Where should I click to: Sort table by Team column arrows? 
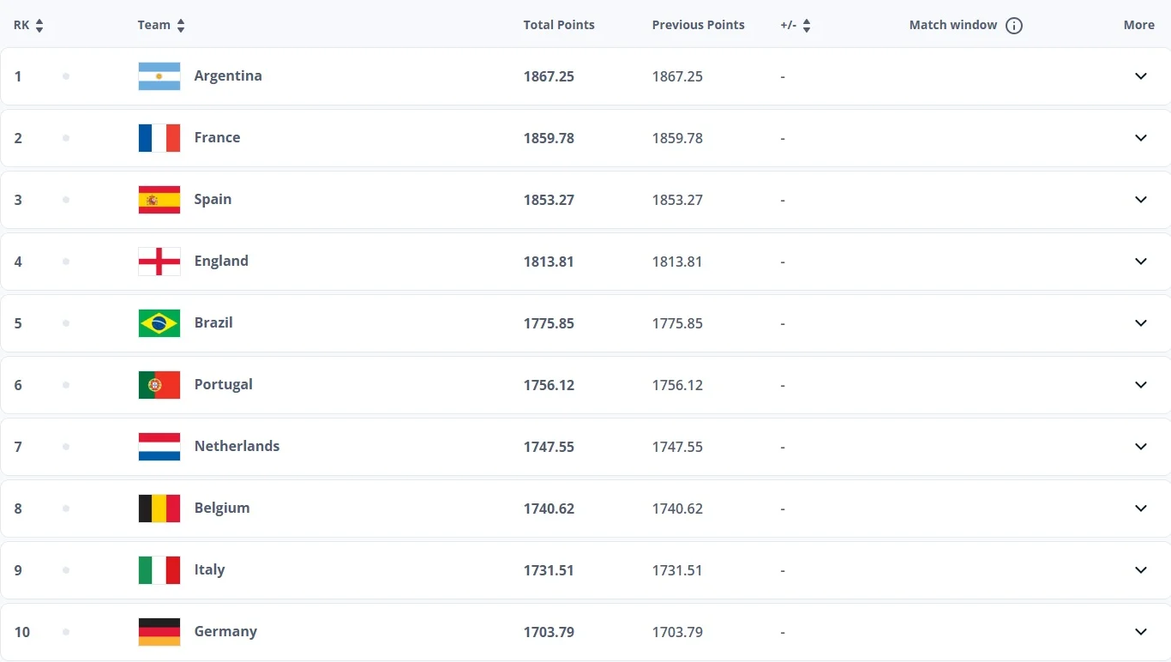tap(181, 26)
